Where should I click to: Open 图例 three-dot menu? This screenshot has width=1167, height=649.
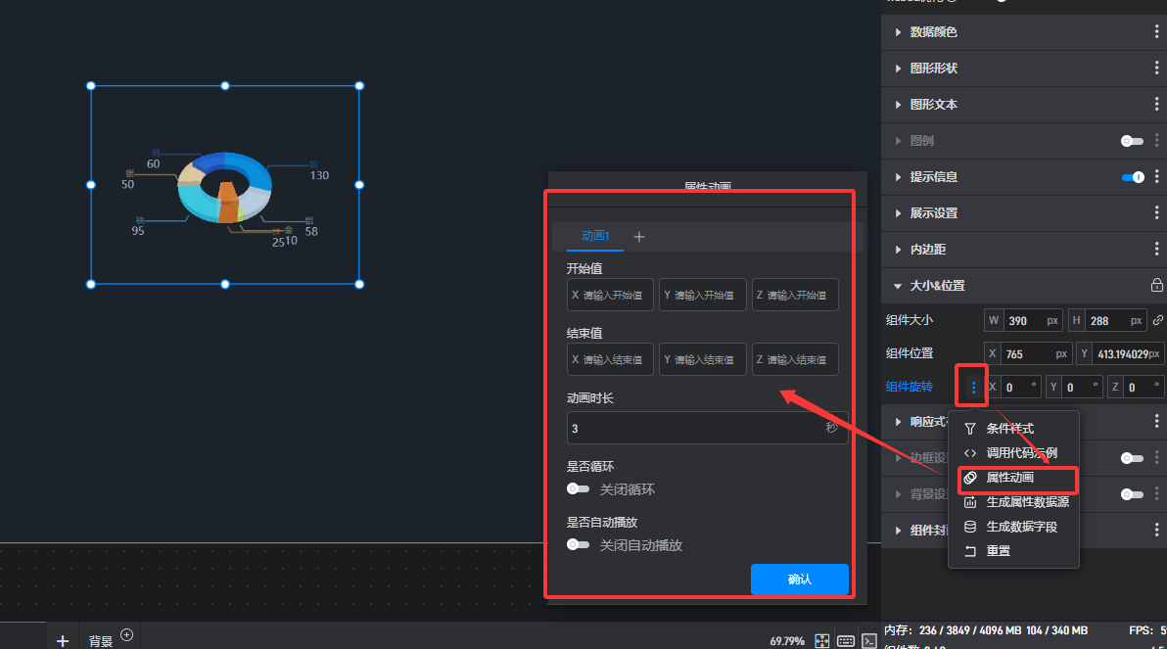[1156, 140]
